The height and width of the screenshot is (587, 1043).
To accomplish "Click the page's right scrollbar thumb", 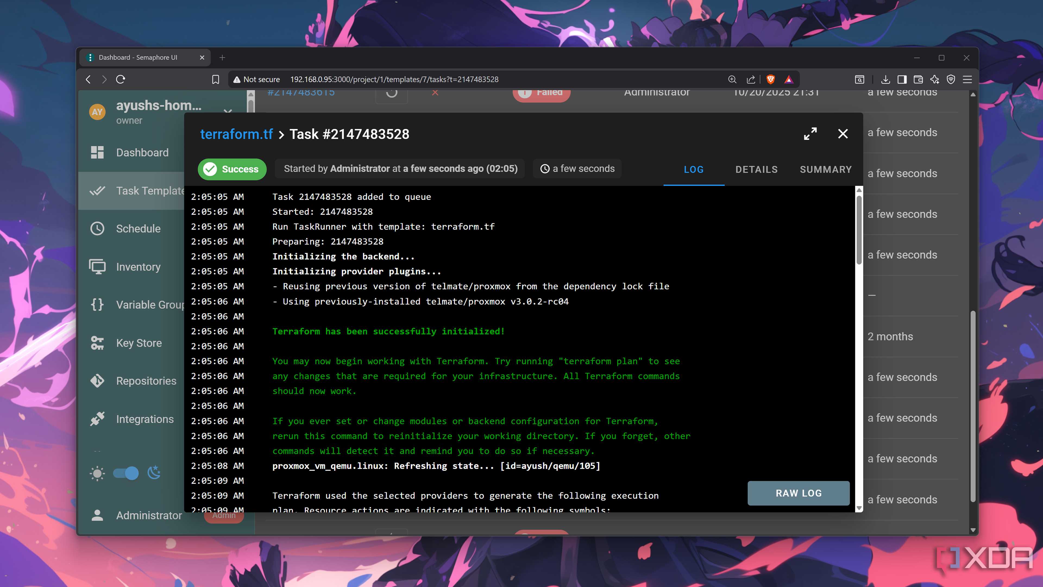I will pyautogui.click(x=973, y=406).
